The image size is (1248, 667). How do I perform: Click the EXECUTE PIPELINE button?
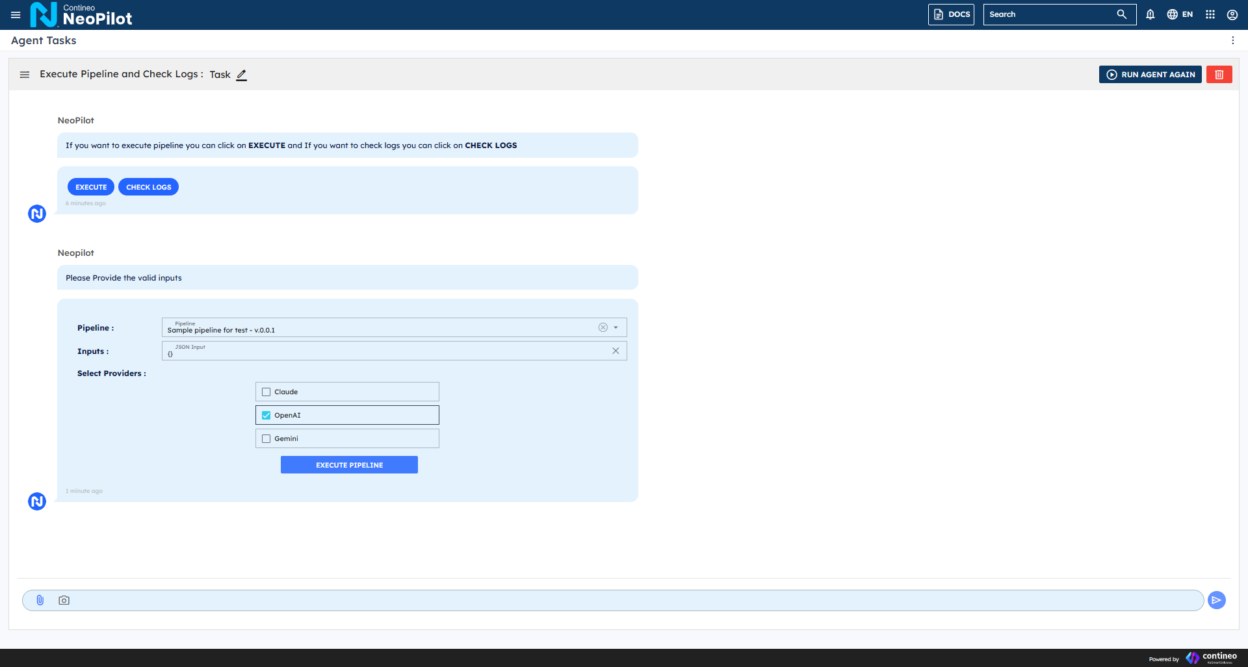coord(349,465)
